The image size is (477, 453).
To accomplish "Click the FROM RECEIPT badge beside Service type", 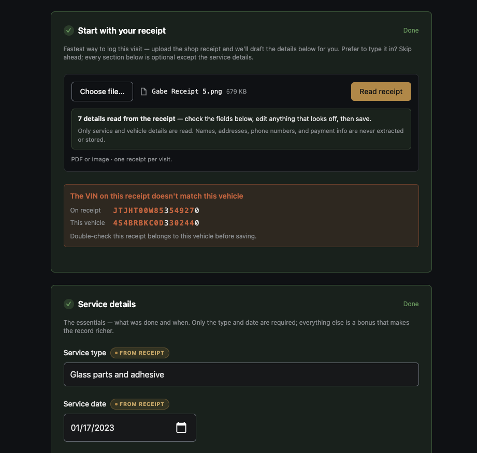I will click(x=140, y=353).
